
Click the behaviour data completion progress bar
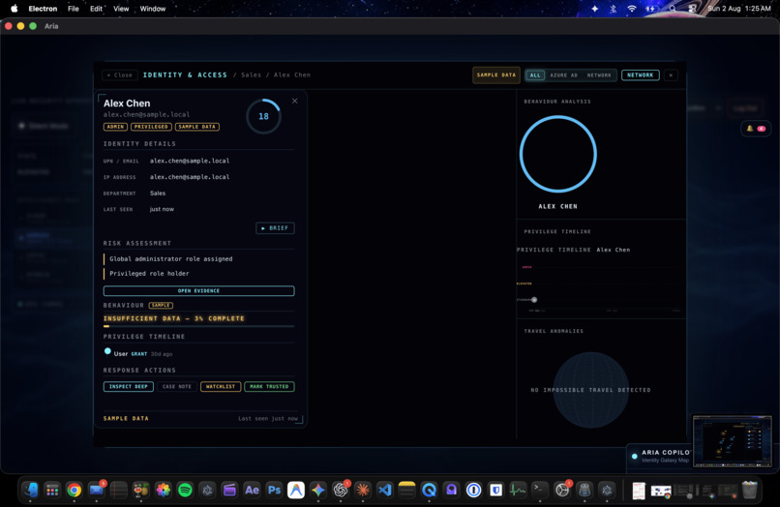[x=199, y=326]
